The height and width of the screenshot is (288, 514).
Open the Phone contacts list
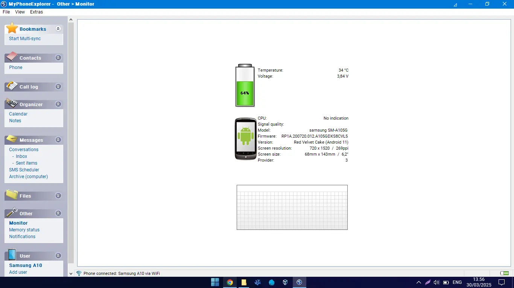[x=16, y=67]
